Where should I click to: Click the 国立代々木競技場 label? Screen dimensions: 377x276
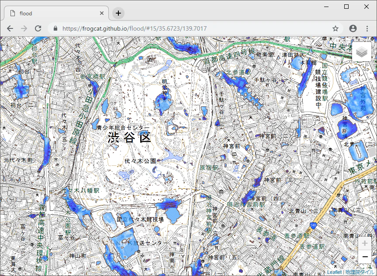[x=140, y=220]
